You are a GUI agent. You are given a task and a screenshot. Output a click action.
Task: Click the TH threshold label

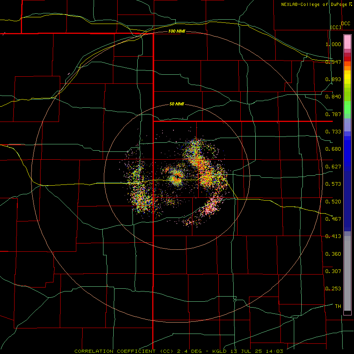[338, 306]
